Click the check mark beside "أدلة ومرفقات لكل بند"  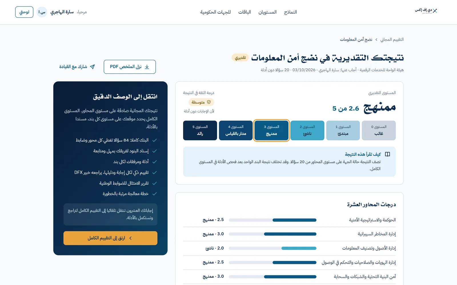pos(155,162)
